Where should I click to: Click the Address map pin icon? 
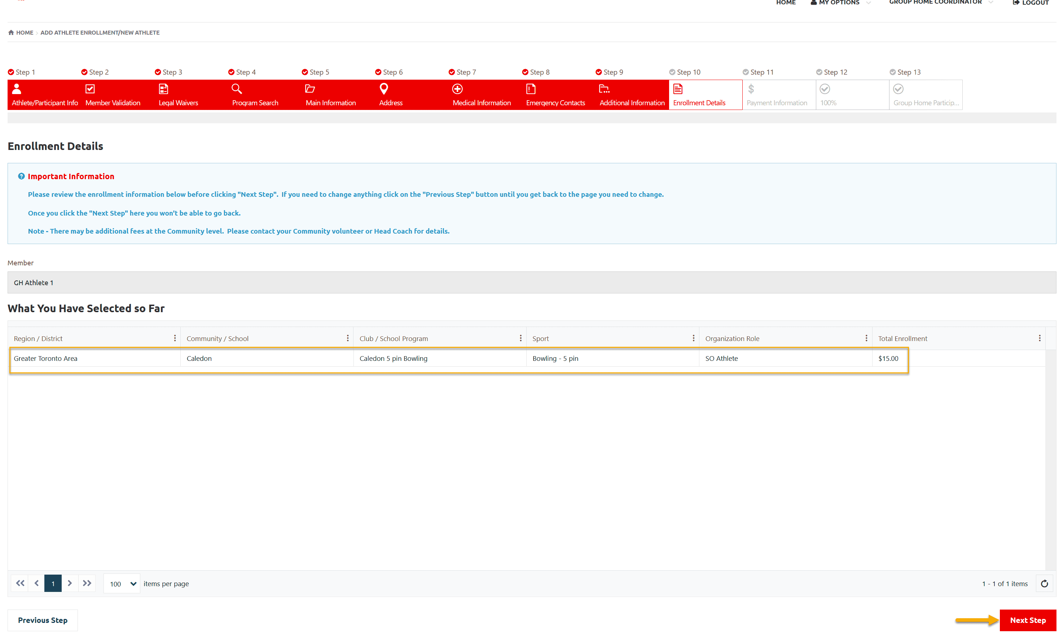click(x=383, y=89)
